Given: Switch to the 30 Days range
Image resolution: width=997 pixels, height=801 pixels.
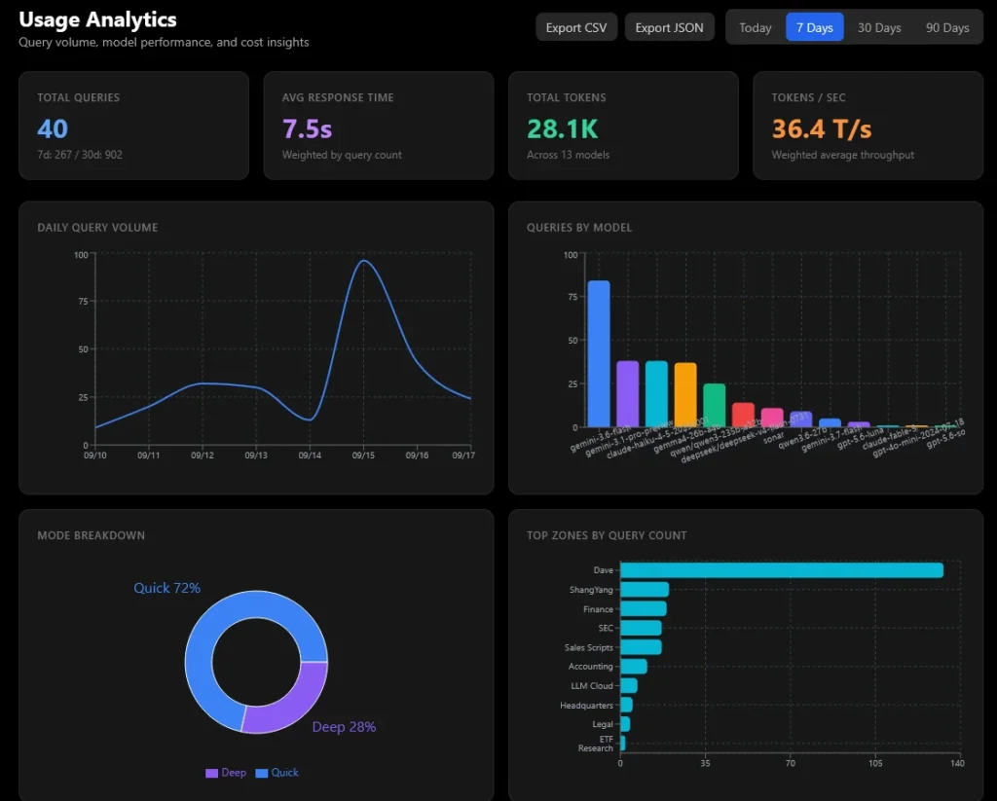Looking at the screenshot, I should coord(879,27).
